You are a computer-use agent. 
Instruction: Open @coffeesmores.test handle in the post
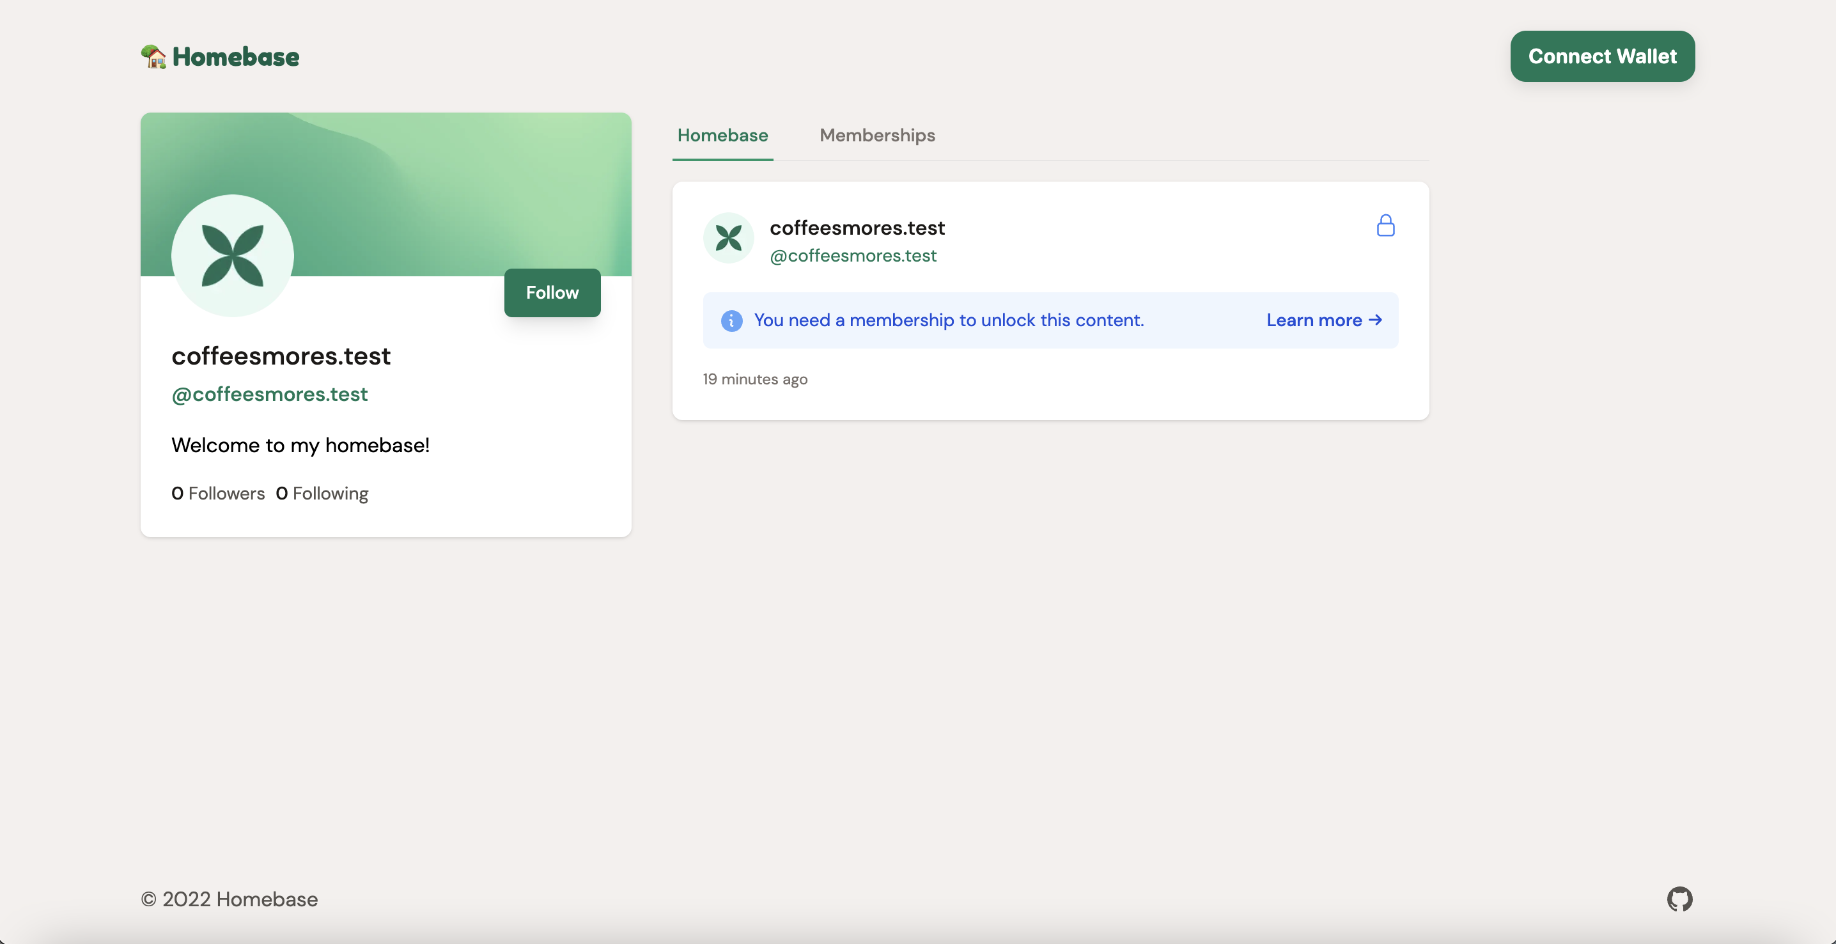pos(852,255)
